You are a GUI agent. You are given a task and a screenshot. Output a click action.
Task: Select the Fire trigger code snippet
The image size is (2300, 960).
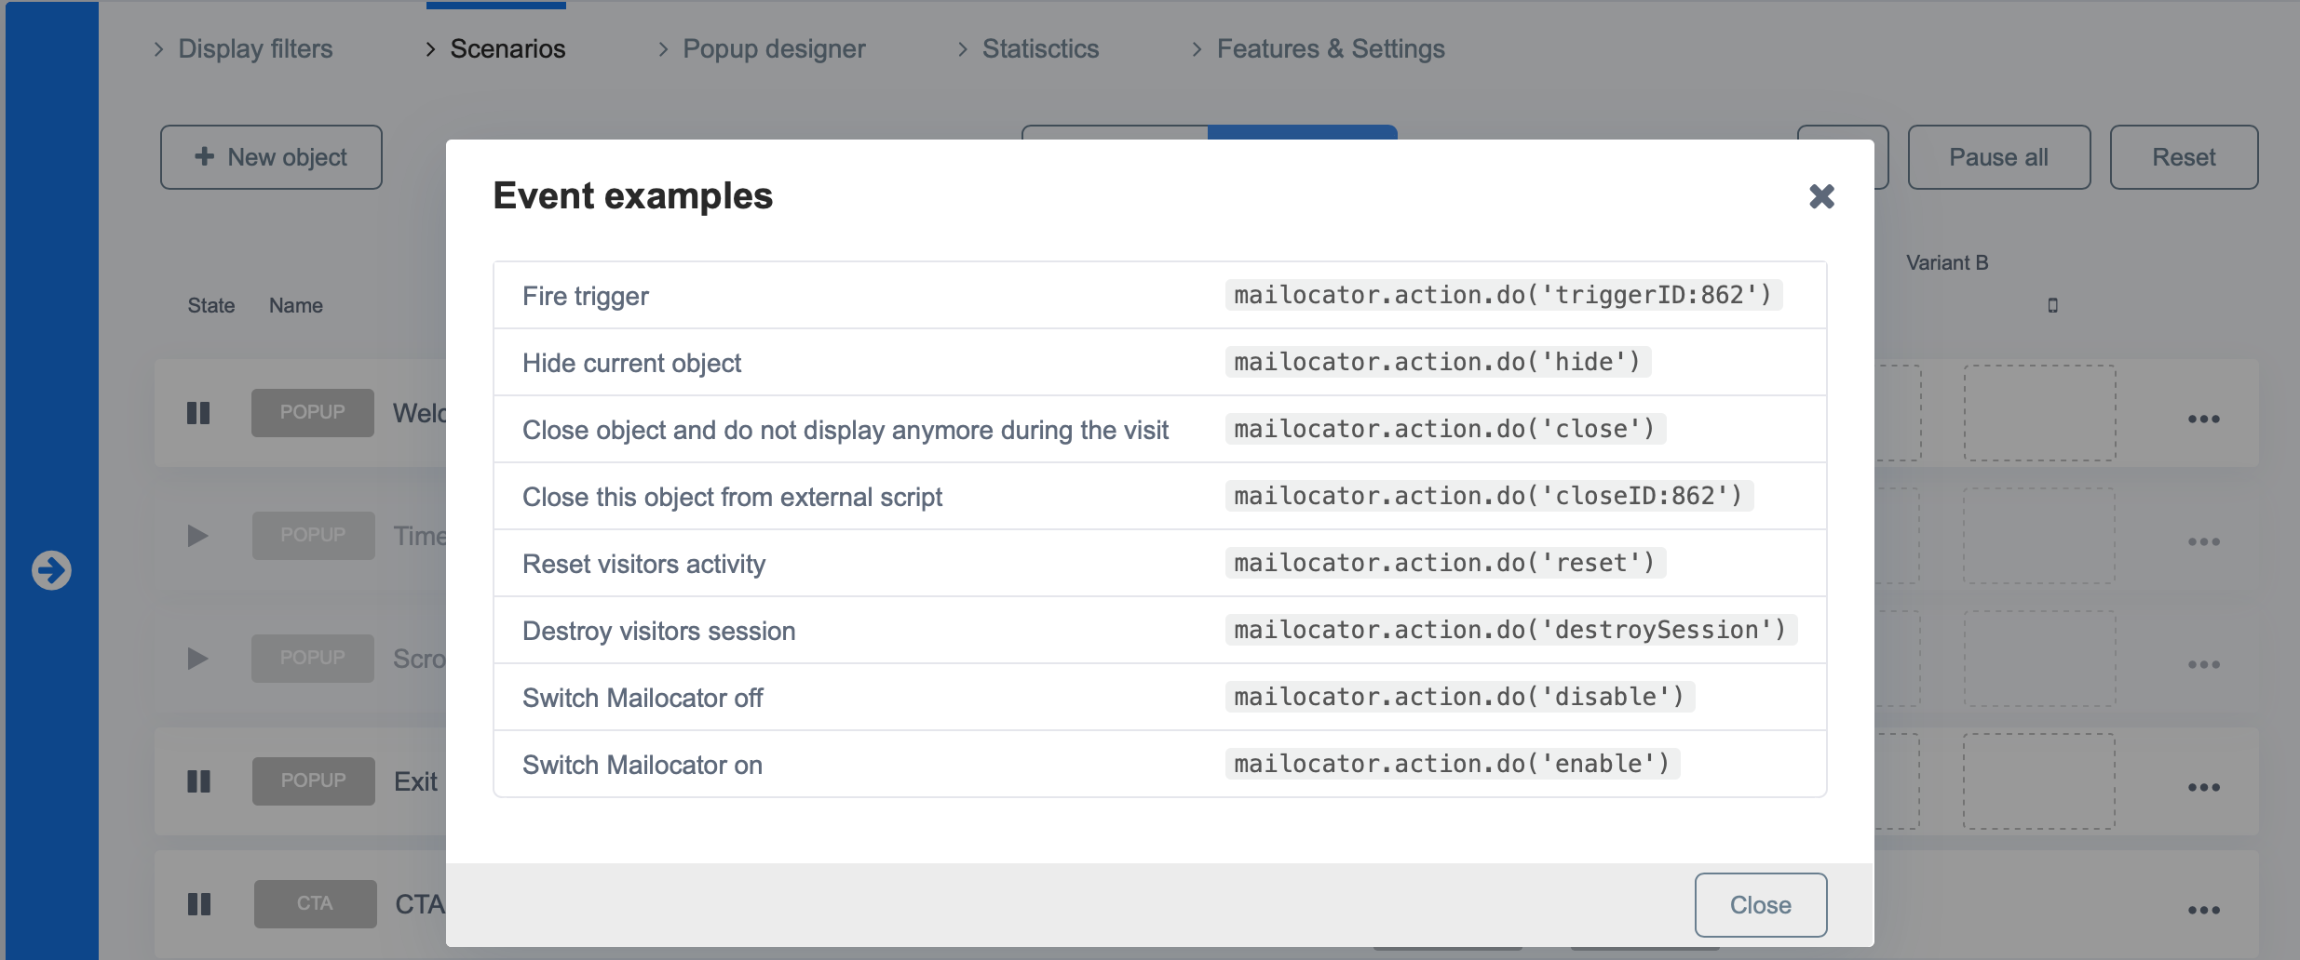point(1503,295)
